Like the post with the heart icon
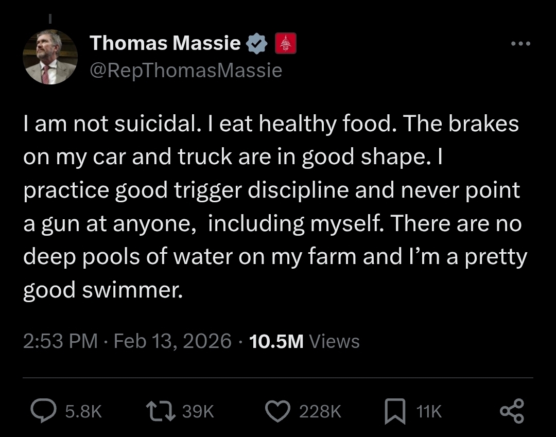This screenshot has height=437, width=556. coord(279,411)
